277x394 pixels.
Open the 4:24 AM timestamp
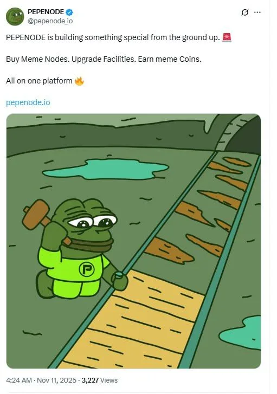(19, 380)
